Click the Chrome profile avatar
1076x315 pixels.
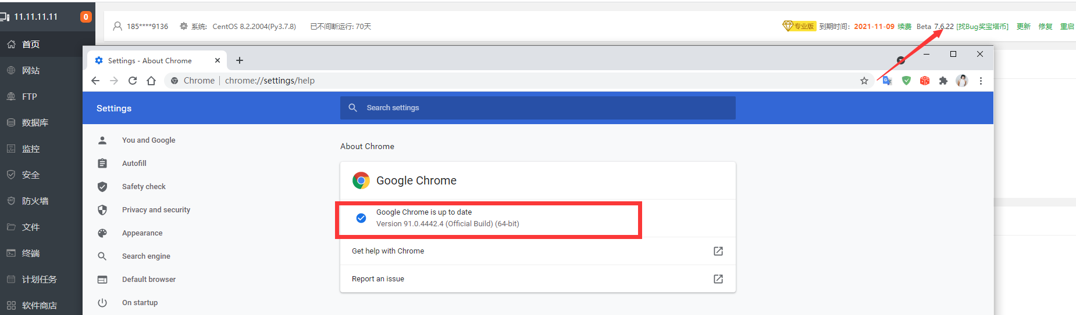click(962, 81)
